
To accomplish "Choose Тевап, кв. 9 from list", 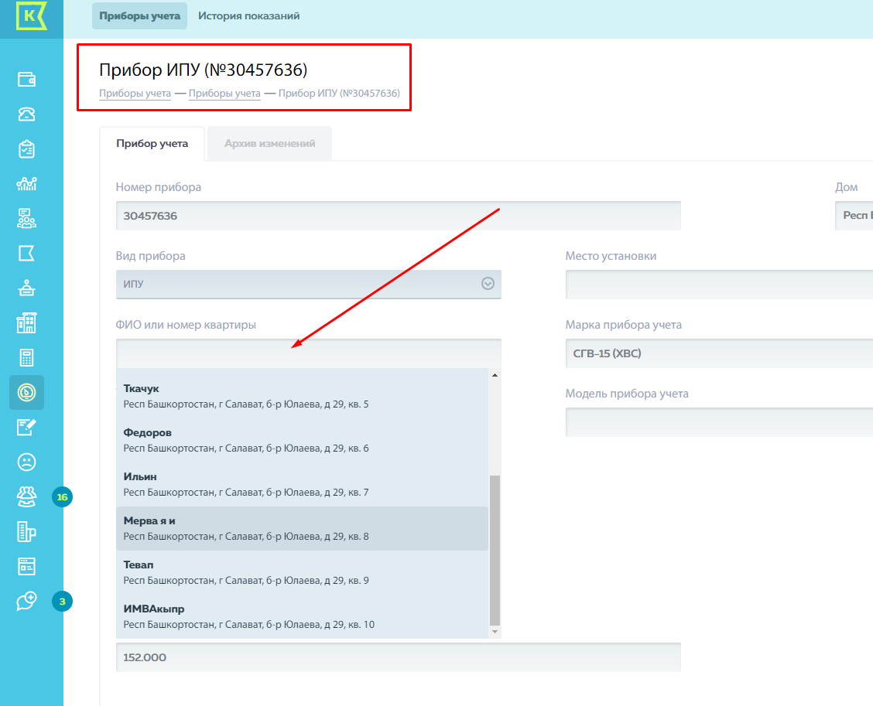I will [303, 572].
